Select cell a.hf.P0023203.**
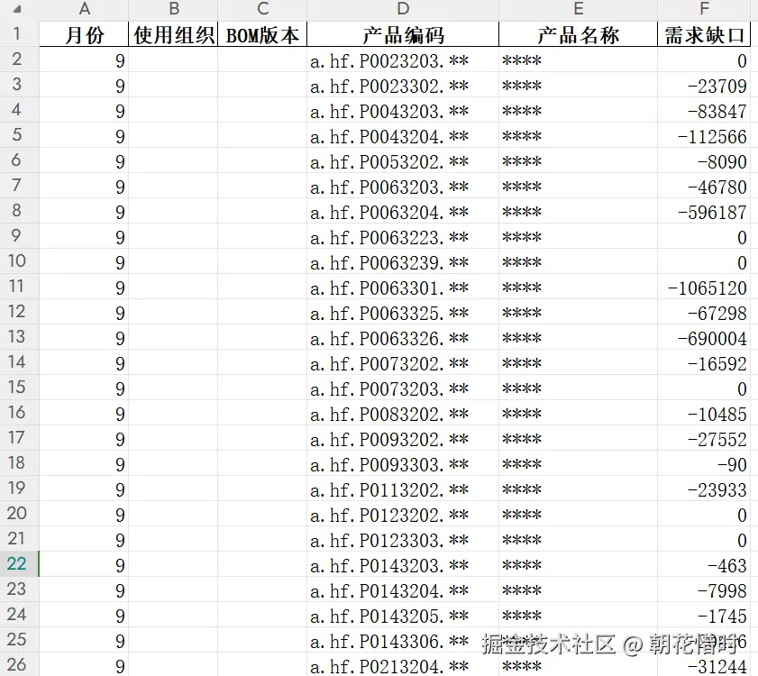This screenshot has height=676, width=758. [x=403, y=60]
